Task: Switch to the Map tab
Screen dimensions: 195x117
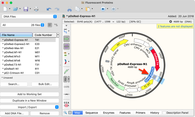Action: tap(77, 113)
